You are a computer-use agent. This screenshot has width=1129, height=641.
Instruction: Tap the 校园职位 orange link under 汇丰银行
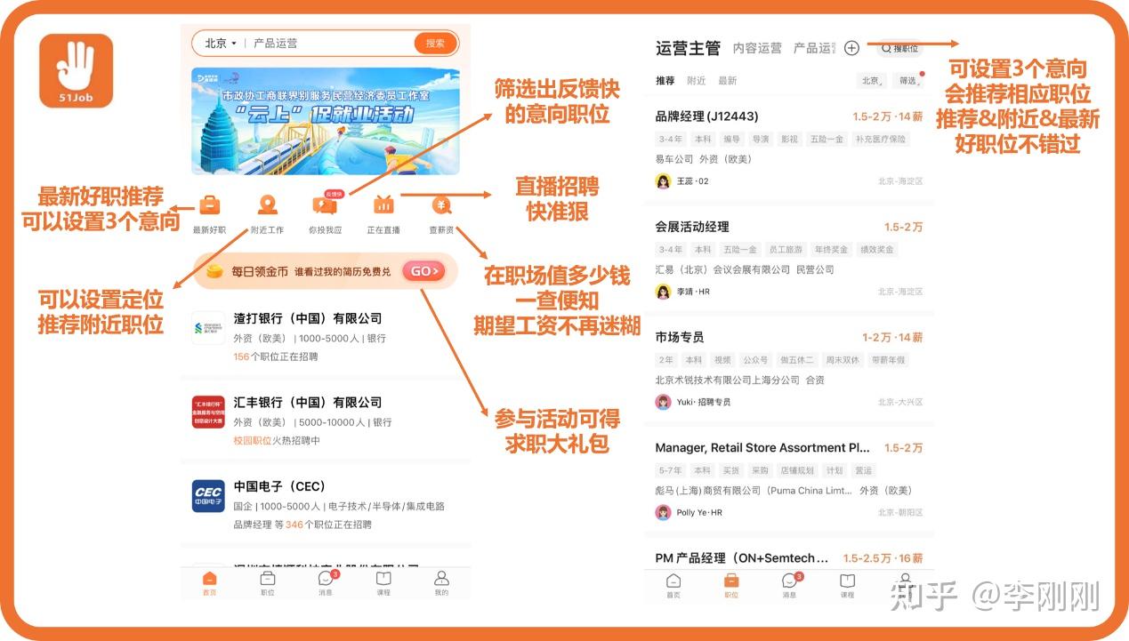[x=252, y=441]
